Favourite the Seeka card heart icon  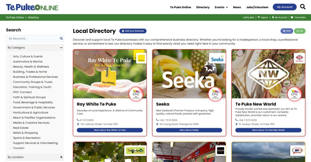tap(156, 53)
